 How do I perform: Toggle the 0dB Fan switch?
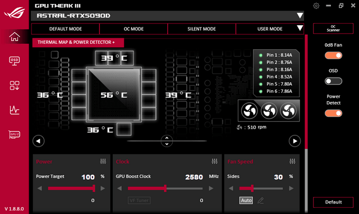click(333, 56)
